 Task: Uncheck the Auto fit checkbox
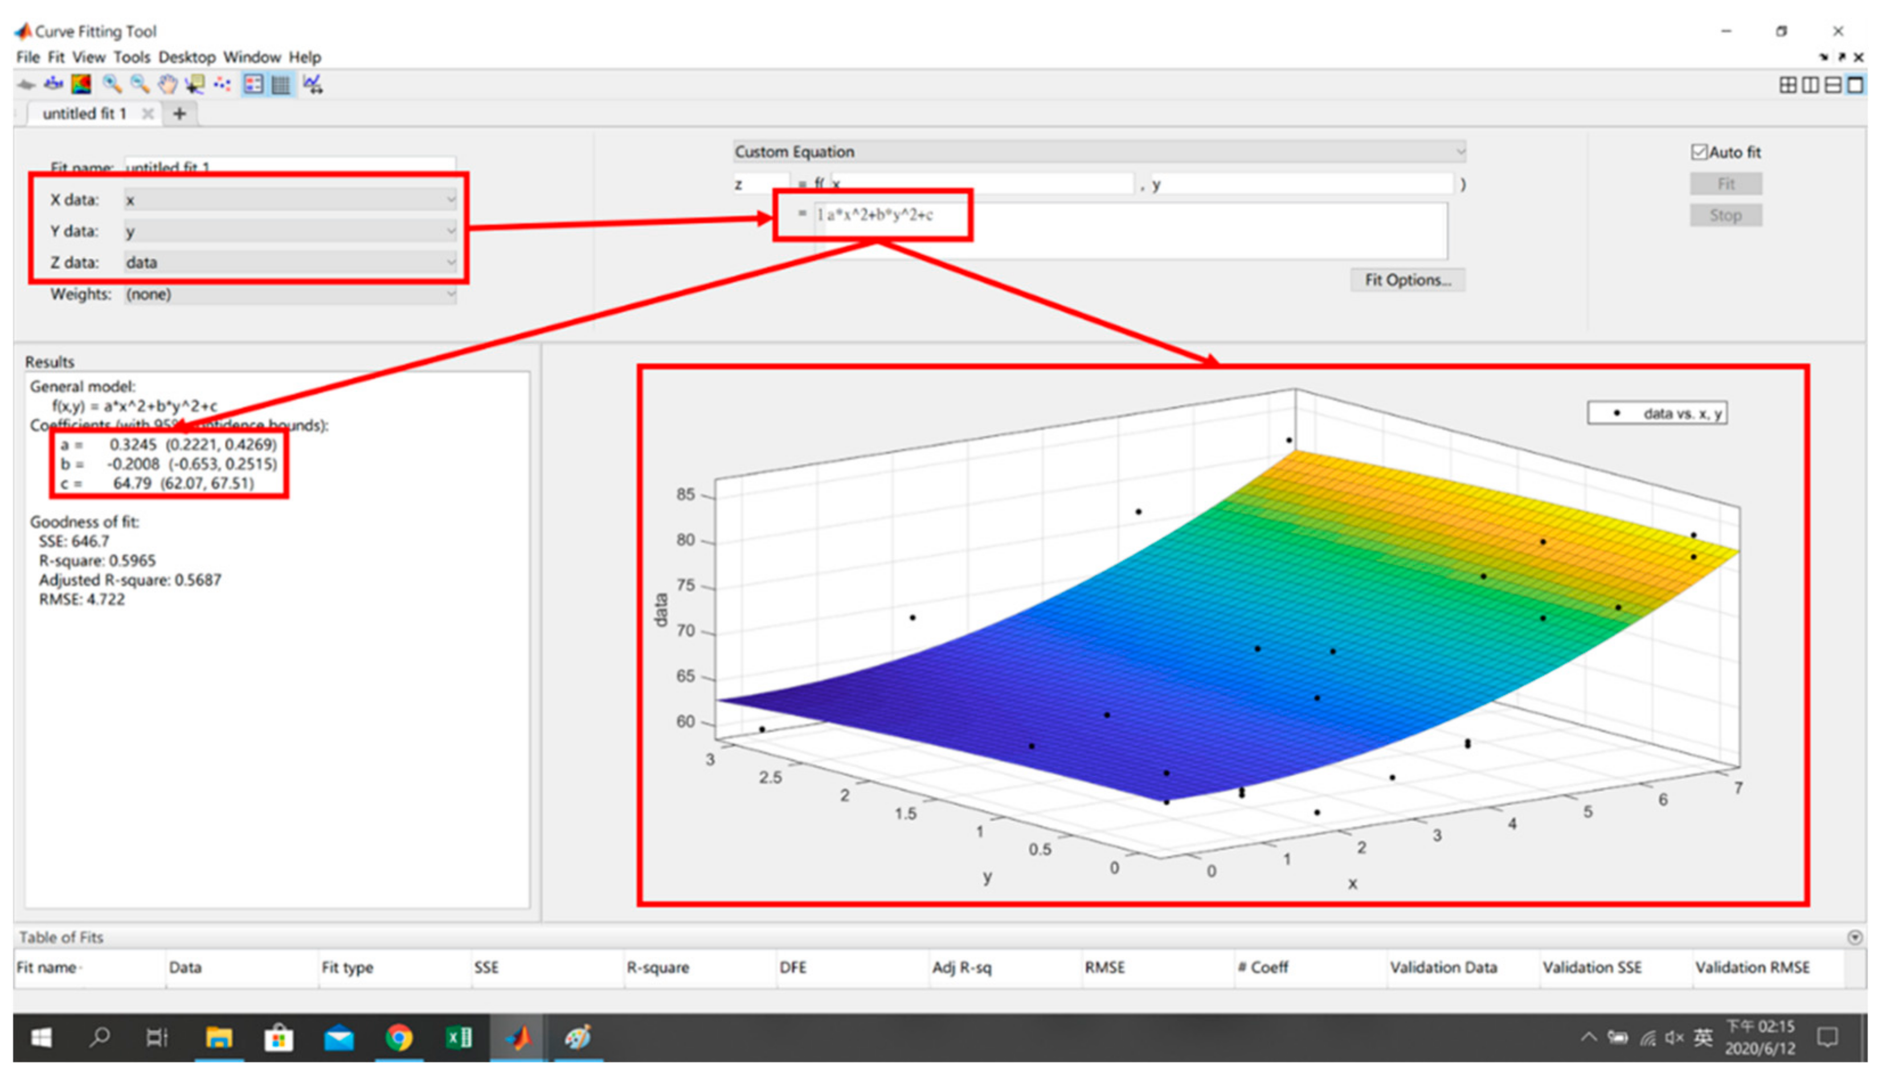coord(1699,153)
